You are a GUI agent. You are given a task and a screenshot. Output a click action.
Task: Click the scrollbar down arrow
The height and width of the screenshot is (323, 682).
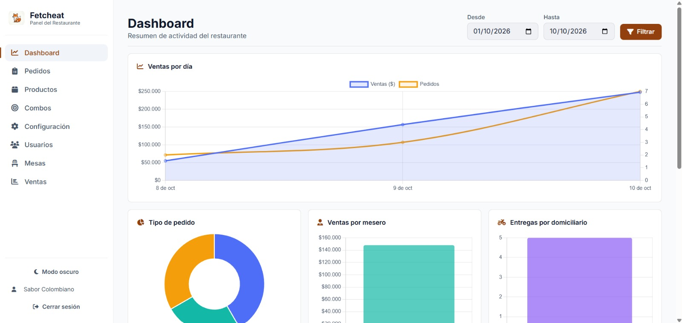[x=679, y=320]
